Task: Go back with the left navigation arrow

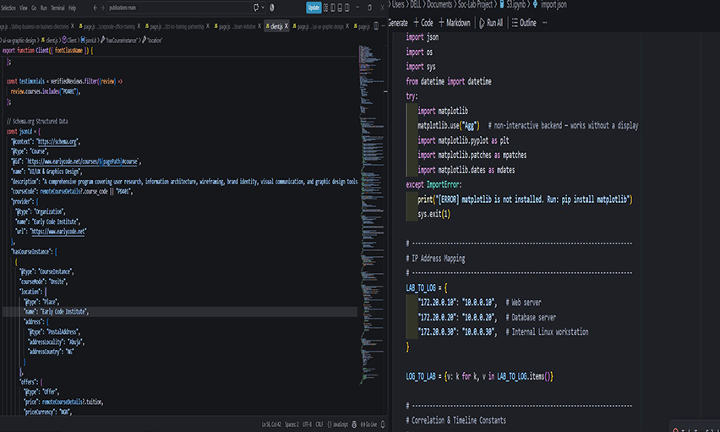Action: click(x=95, y=8)
